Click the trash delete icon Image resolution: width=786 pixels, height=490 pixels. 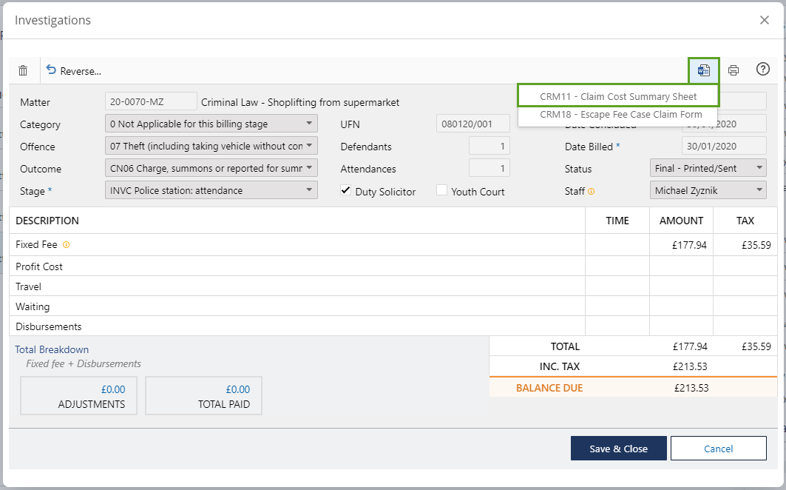[x=23, y=70]
